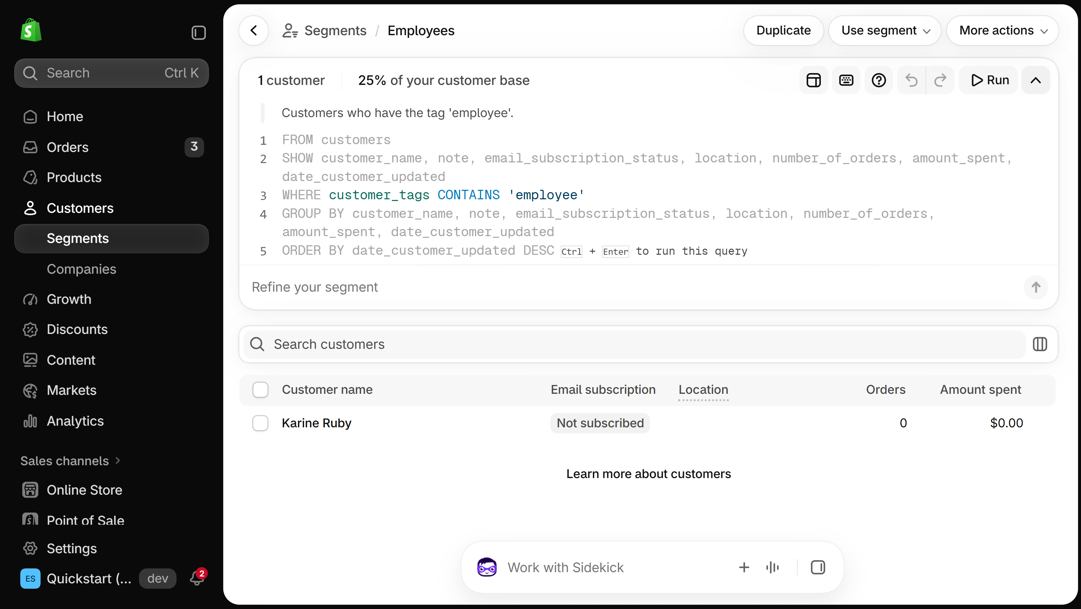Open the keyboard shortcuts icon

846,80
